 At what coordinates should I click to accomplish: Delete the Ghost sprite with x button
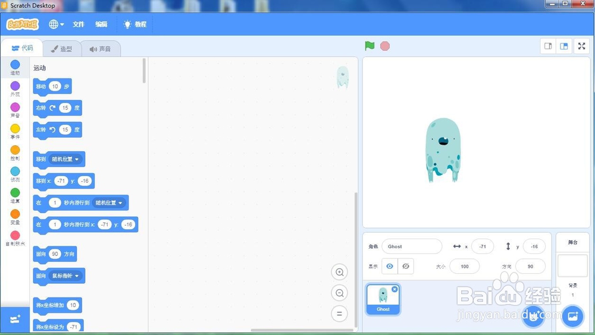pyautogui.click(x=394, y=289)
